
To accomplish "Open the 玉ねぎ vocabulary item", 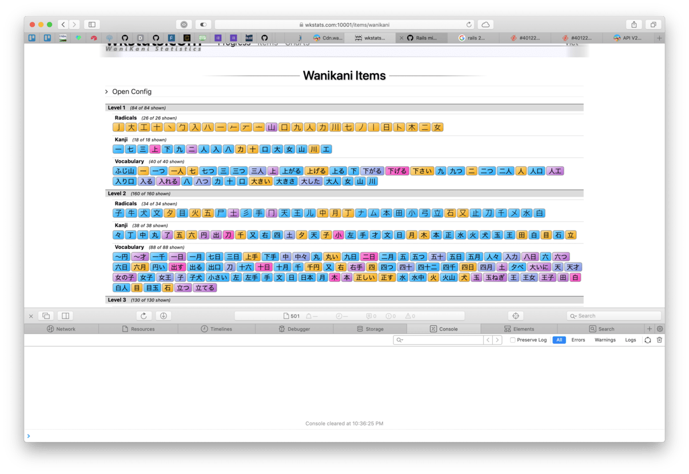I will tap(495, 277).
